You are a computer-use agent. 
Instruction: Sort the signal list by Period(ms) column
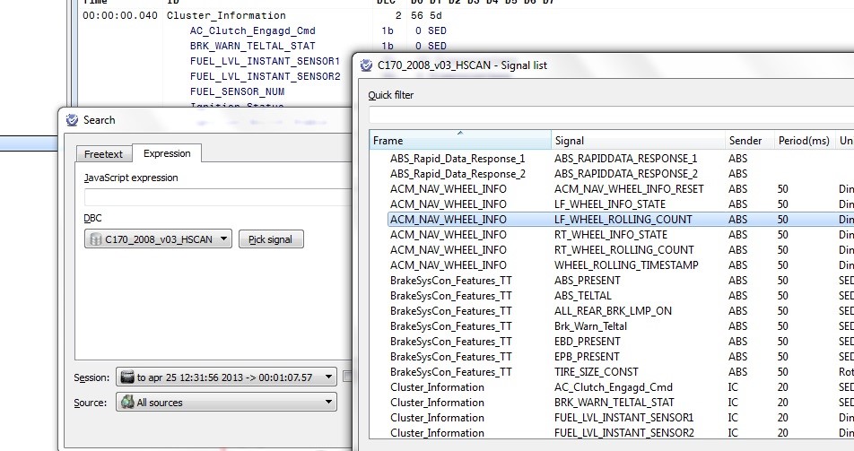point(804,140)
